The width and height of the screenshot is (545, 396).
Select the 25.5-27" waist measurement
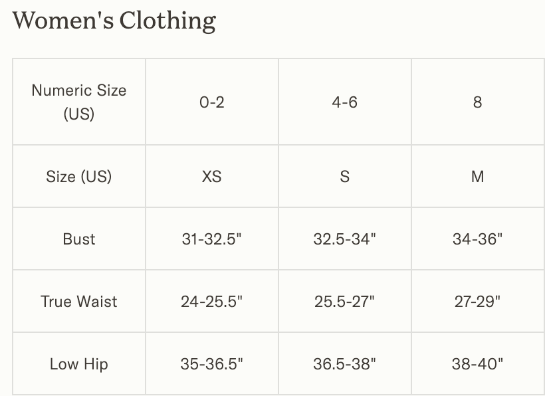344,302
